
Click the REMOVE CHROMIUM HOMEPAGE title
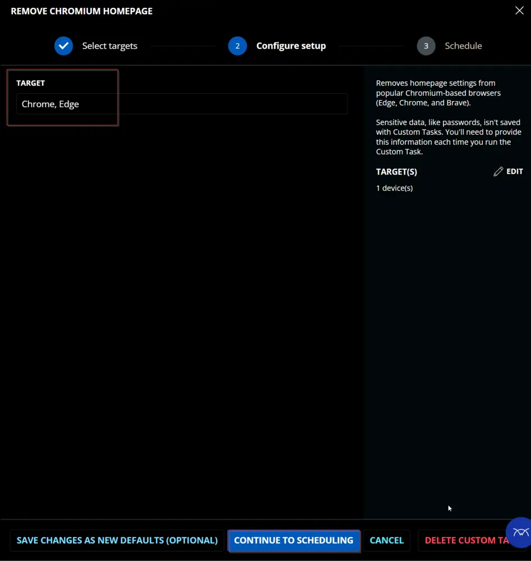click(x=81, y=11)
